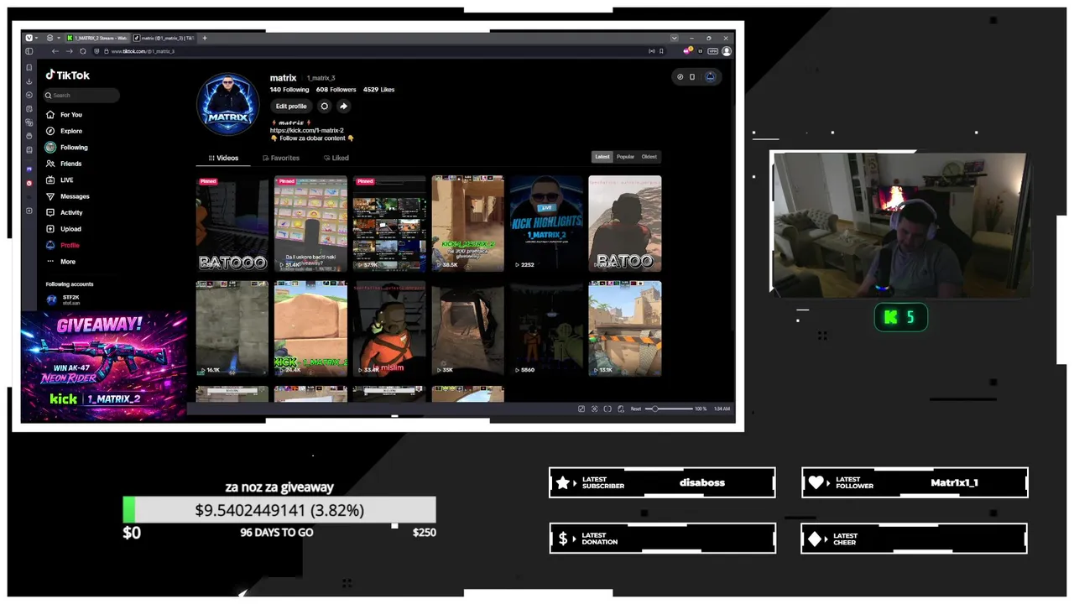
Task: Go forward in the browser
Action: click(x=69, y=51)
